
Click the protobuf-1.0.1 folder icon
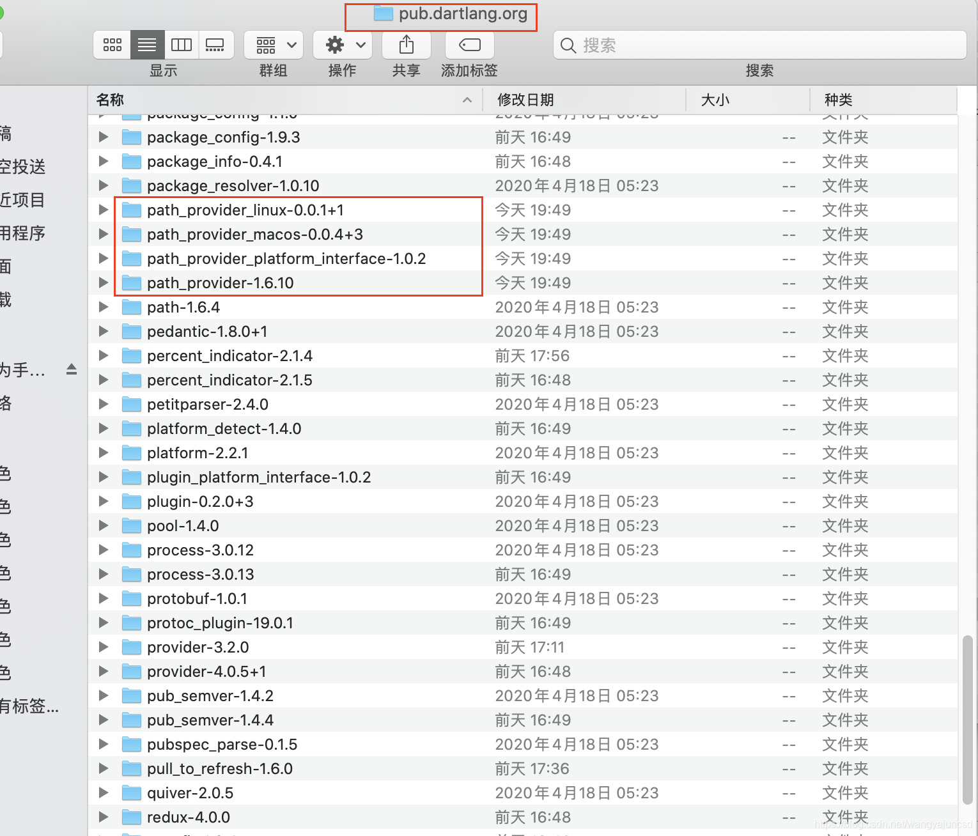[x=132, y=598]
